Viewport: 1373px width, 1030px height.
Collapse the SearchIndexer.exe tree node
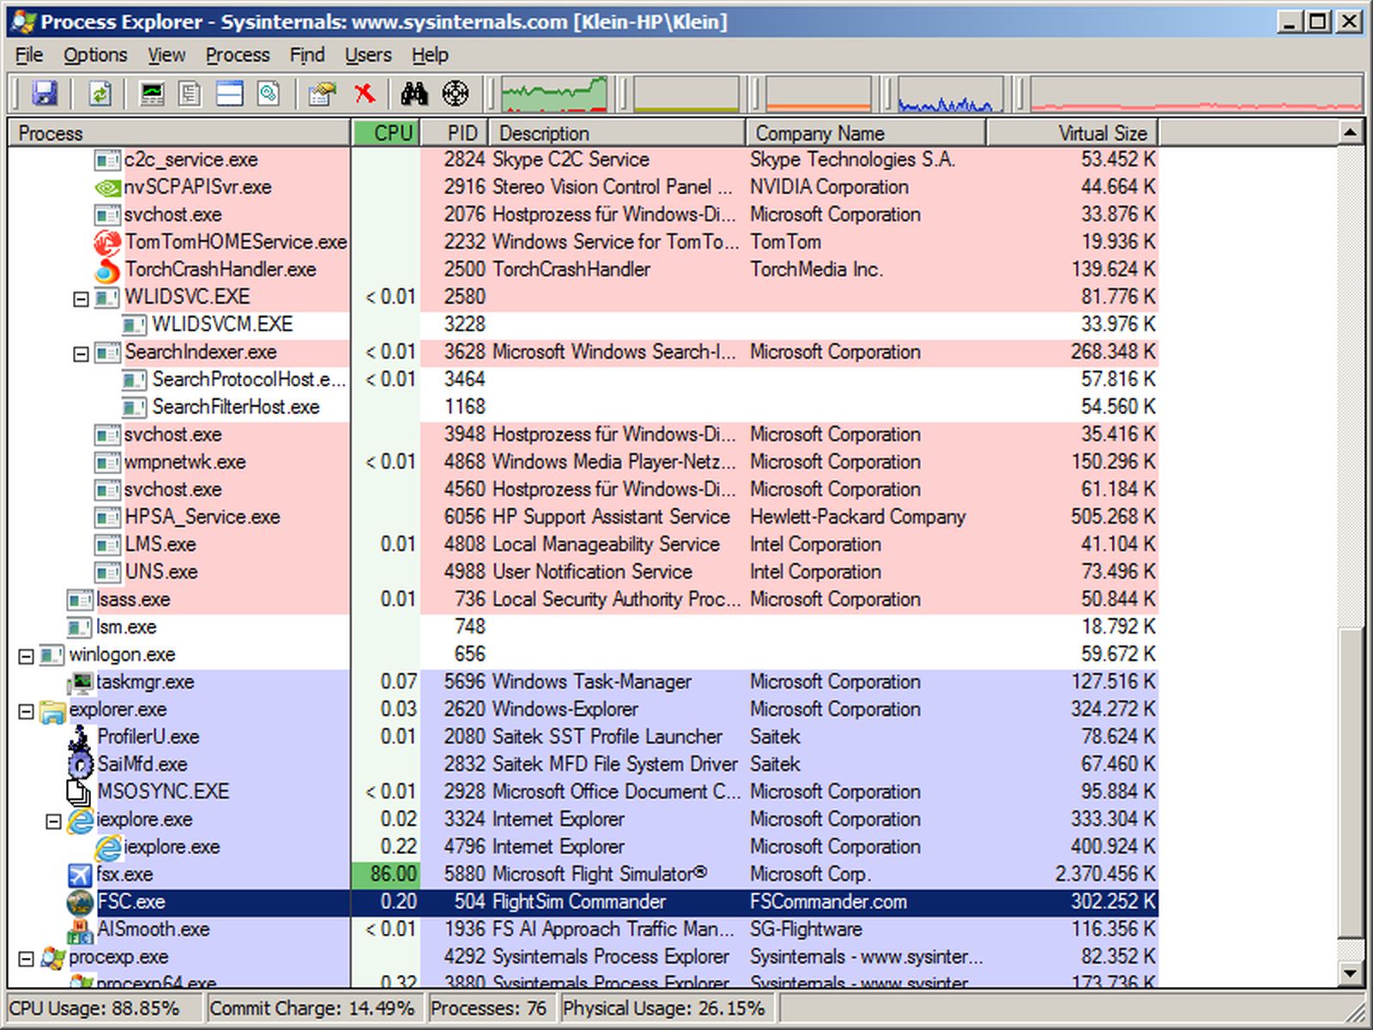point(81,354)
